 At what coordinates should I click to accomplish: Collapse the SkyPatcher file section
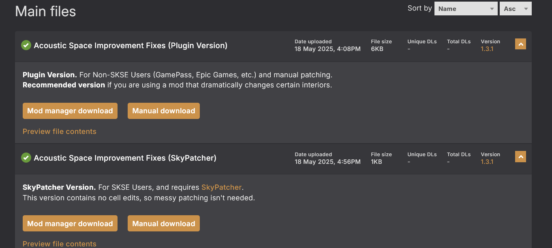520,157
